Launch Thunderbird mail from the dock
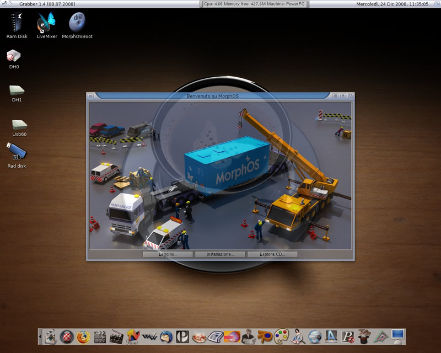The image size is (441, 353). coord(166,336)
